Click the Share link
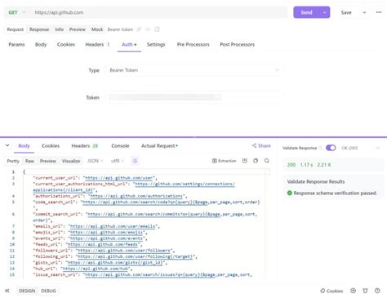This screenshot has height=298, width=387. tap(261, 145)
